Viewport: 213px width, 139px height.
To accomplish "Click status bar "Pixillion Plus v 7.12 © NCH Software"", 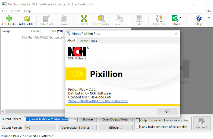I will pos(27,136).
